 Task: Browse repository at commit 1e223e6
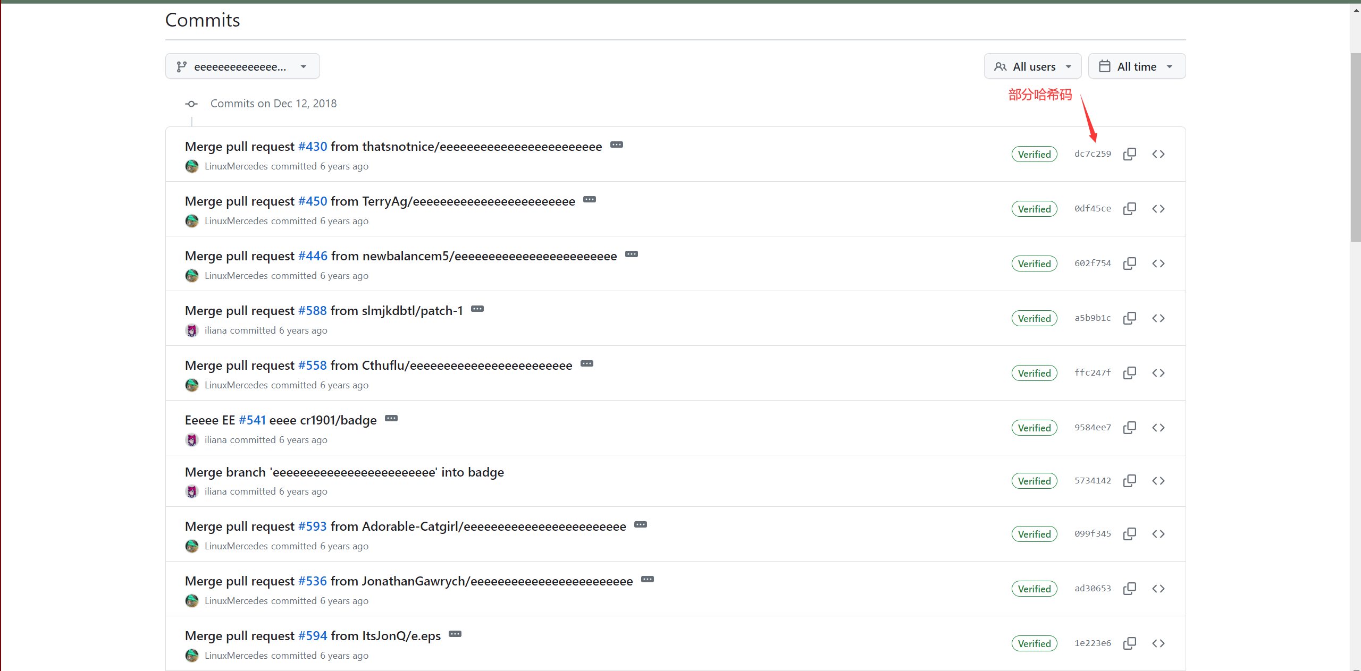point(1158,643)
